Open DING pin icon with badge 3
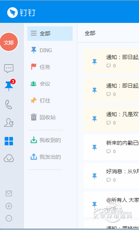Screen dimensions: 139x230 point(9,85)
